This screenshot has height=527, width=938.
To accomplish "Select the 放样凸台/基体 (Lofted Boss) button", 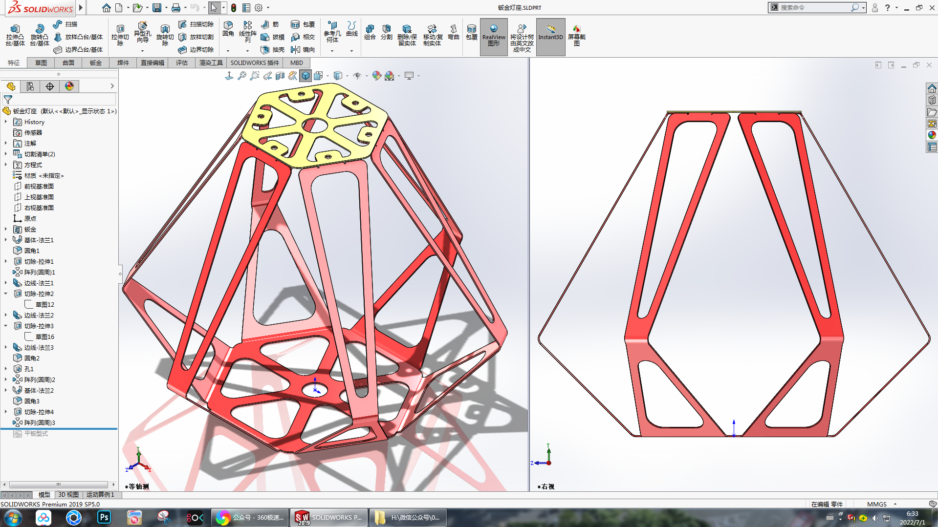I will tap(78, 37).
